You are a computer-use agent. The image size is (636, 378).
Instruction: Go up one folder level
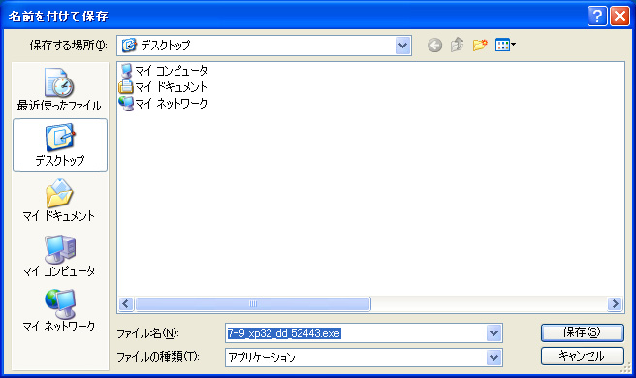tap(457, 45)
